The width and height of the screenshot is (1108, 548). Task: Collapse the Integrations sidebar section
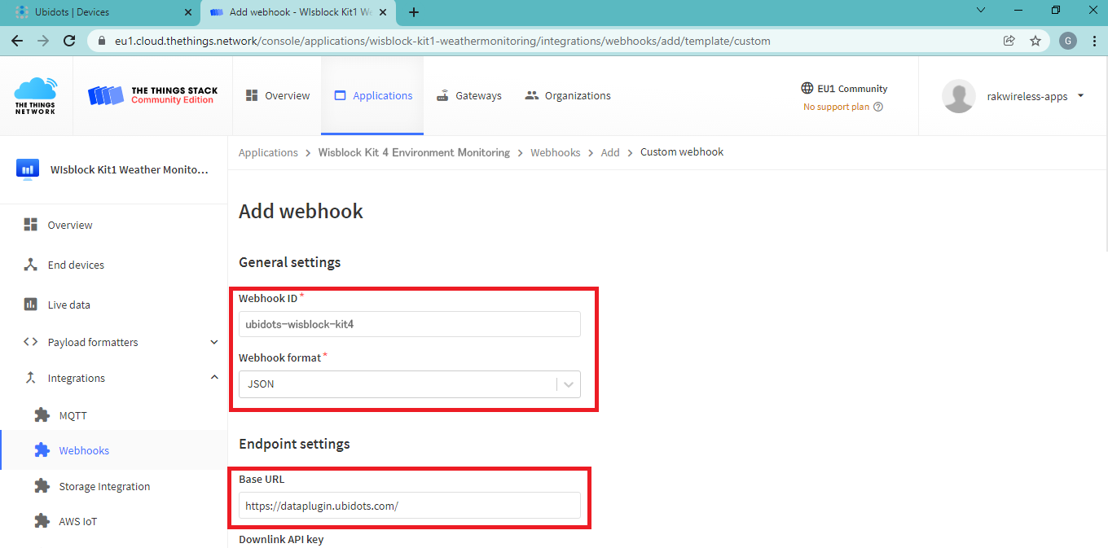coord(214,378)
